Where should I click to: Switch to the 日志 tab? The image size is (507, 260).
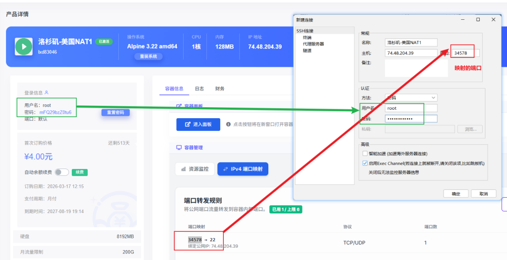pyautogui.click(x=199, y=88)
